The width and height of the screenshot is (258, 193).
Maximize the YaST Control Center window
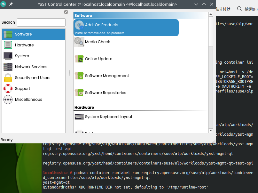204,4
